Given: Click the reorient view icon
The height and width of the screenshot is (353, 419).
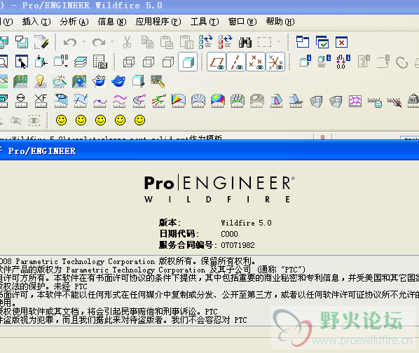Looking at the screenshot, I should tap(41, 62).
